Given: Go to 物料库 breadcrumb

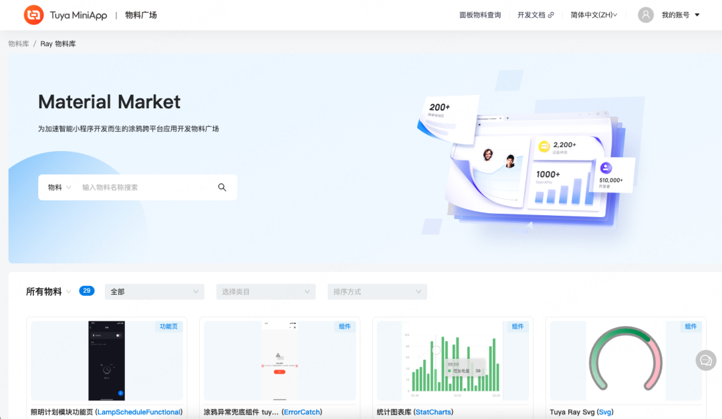Looking at the screenshot, I should (19, 43).
